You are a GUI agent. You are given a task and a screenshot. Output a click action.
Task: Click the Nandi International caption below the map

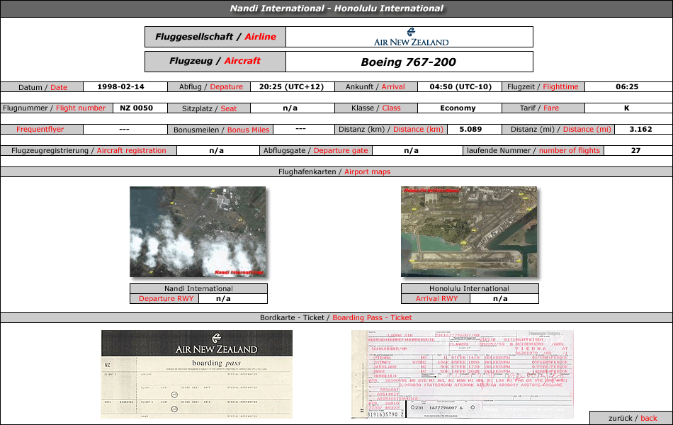[x=198, y=288]
